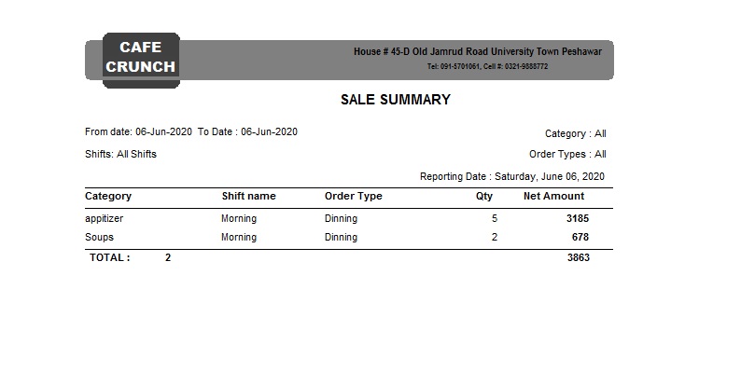Select the appitizer row category cell
Image resolution: width=741 pixels, height=372 pixels.
[x=104, y=218]
